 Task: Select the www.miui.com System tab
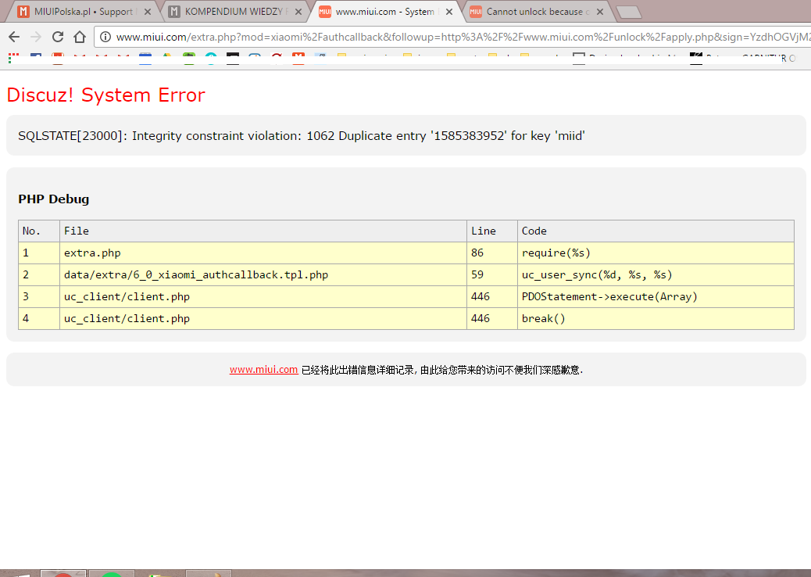tap(384, 12)
